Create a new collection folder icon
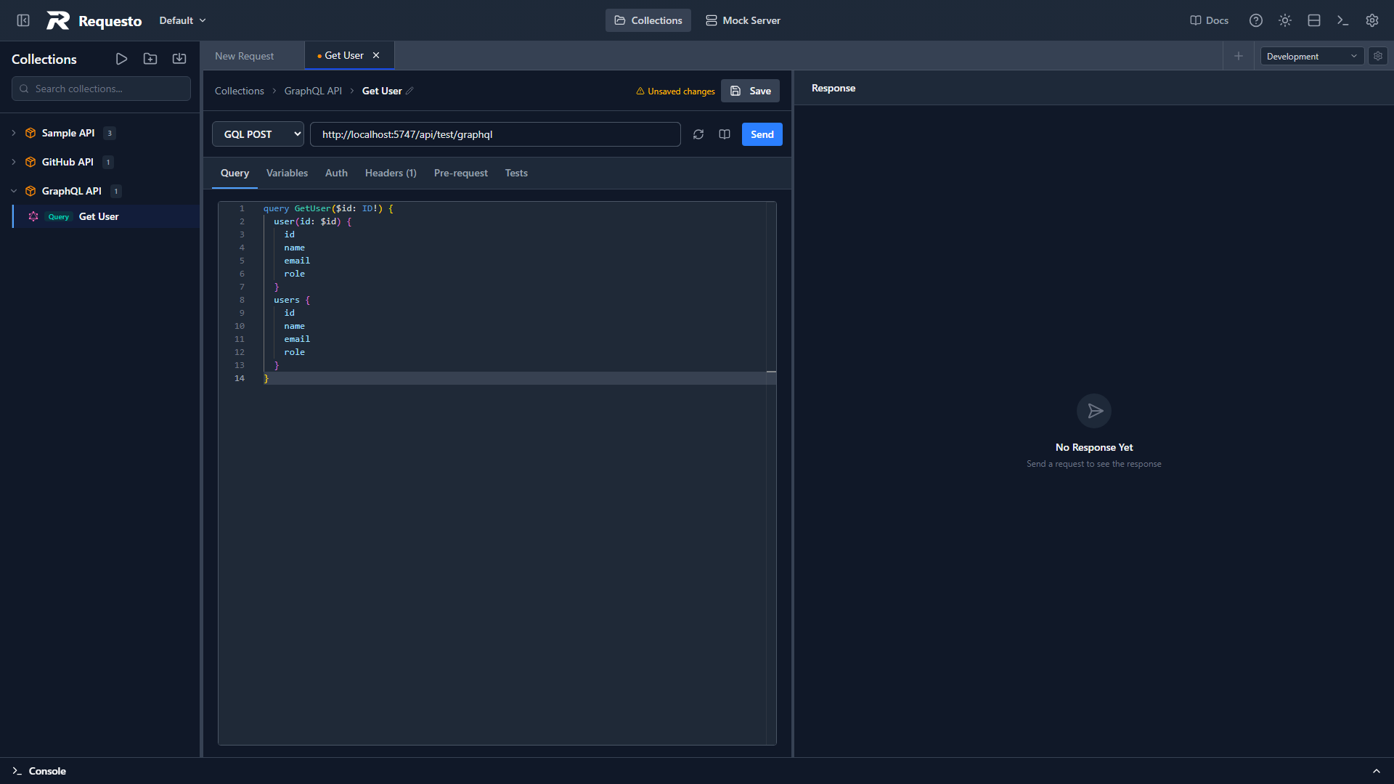 pos(150,59)
